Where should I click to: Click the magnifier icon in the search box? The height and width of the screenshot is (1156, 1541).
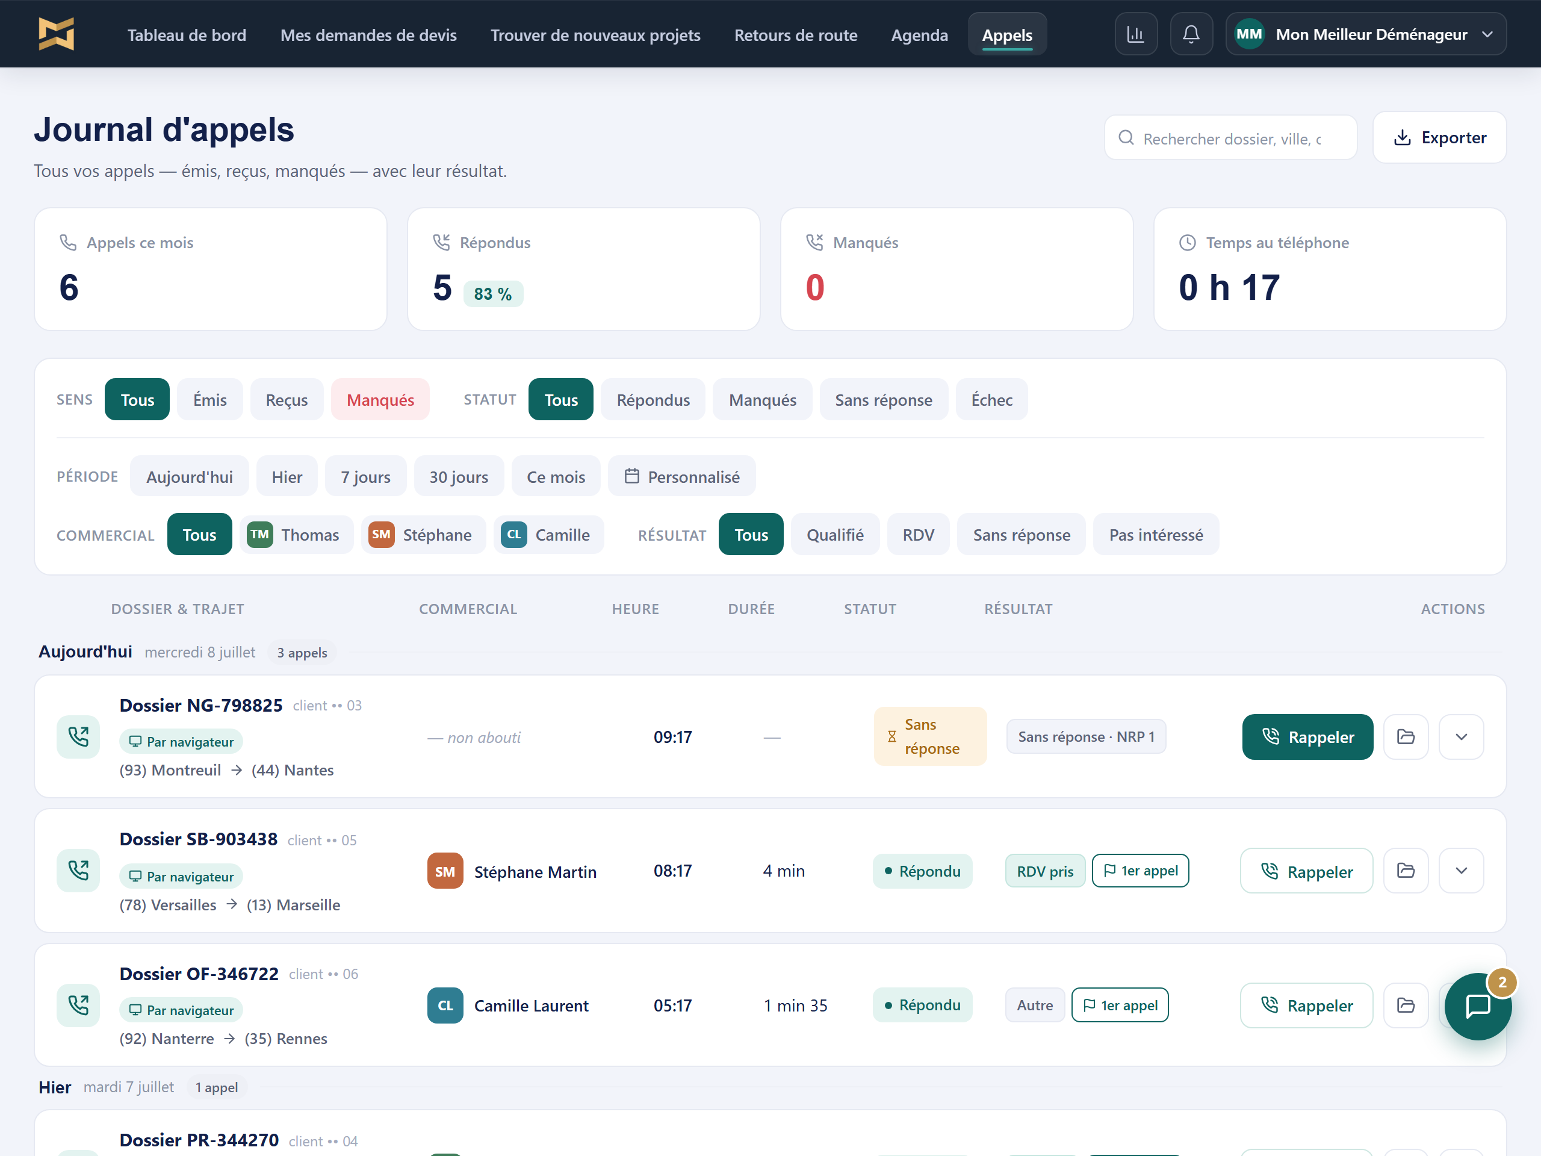(x=1126, y=138)
